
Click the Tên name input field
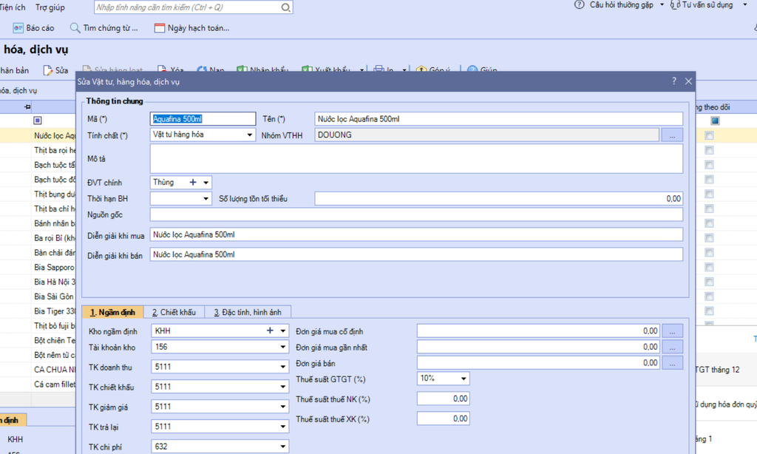pos(499,119)
